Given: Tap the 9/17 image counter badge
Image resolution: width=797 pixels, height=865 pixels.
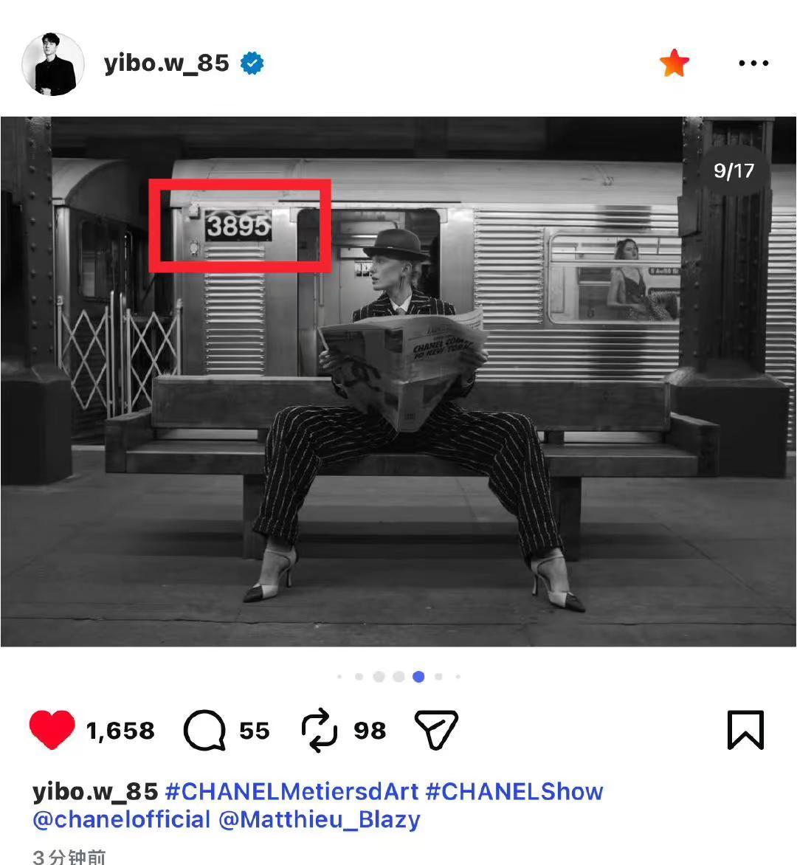Looking at the screenshot, I should pos(734,170).
